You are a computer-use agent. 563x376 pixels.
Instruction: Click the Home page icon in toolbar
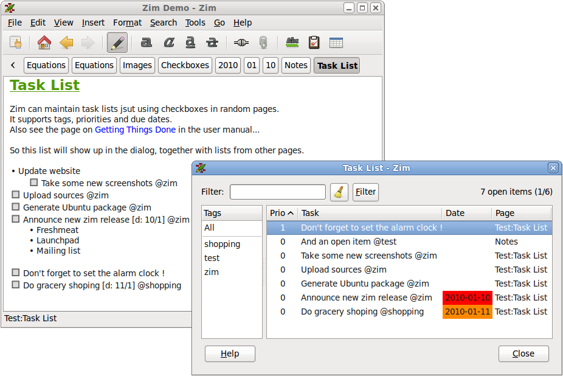pyautogui.click(x=44, y=43)
